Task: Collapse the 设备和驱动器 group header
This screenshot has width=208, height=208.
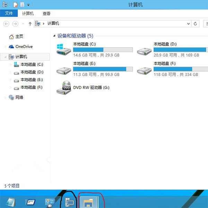Action: (54, 36)
